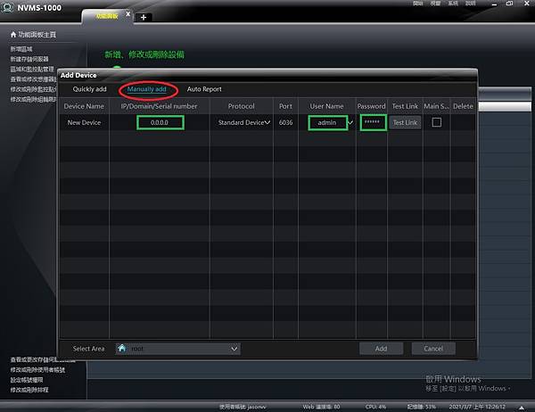The image size is (535, 412).
Task: Click the NVMS-1000 camera logo icon
Action: pyautogui.click(x=7, y=7)
